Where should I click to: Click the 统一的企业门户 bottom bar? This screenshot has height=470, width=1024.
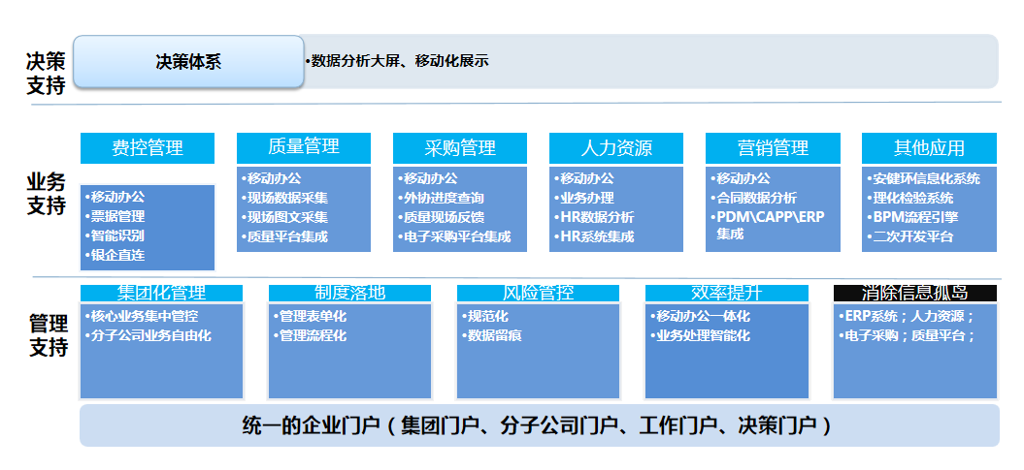point(540,425)
